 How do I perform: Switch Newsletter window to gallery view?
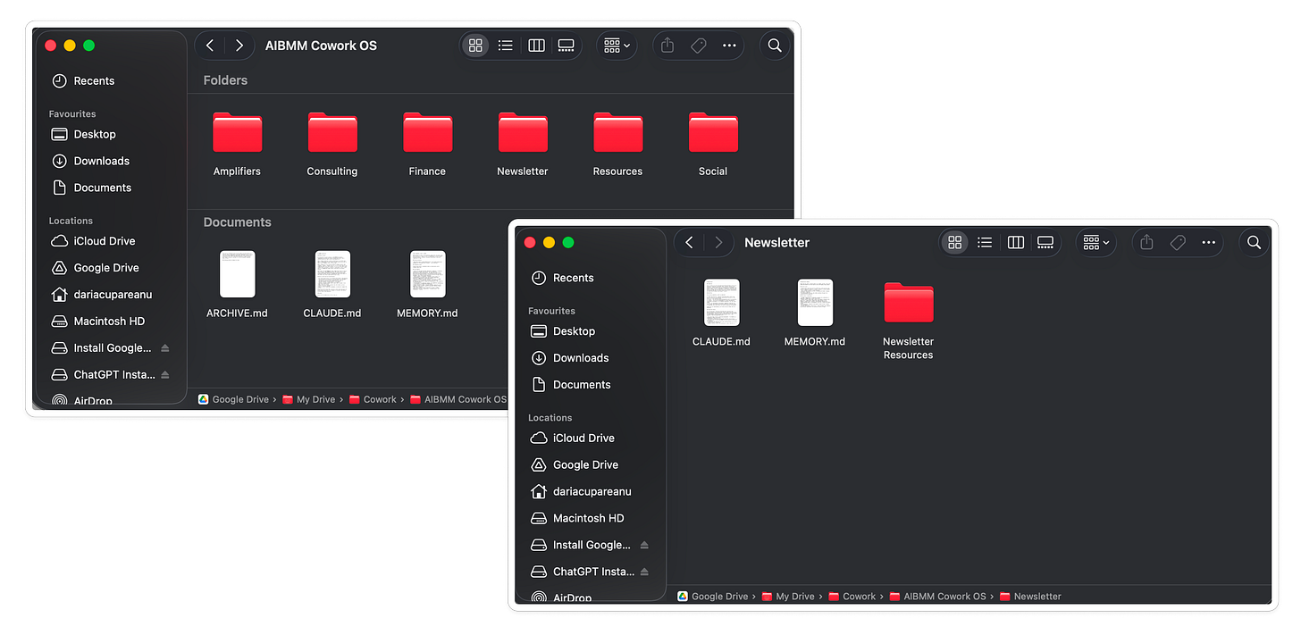coord(1045,242)
